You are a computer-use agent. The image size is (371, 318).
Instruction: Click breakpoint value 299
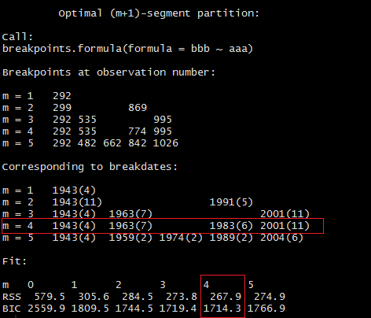click(62, 108)
